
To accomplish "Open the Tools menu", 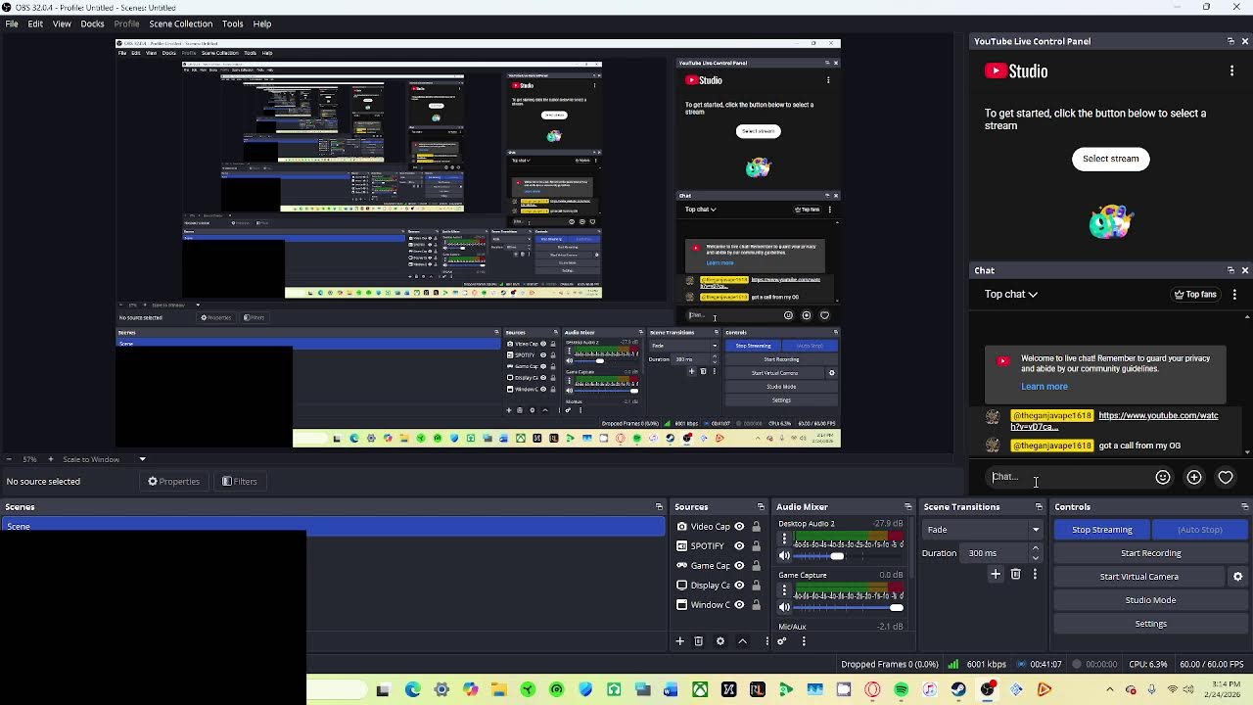I will [232, 23].
